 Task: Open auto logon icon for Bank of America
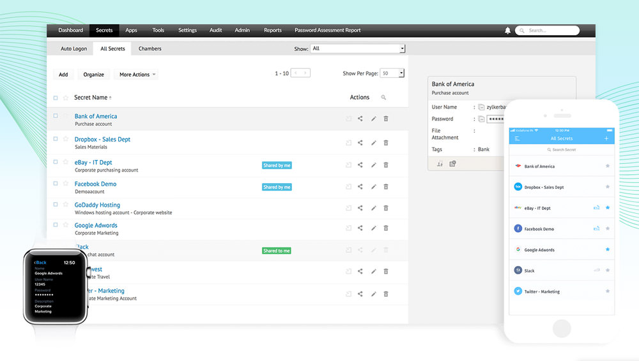click(x=348, y=119)
